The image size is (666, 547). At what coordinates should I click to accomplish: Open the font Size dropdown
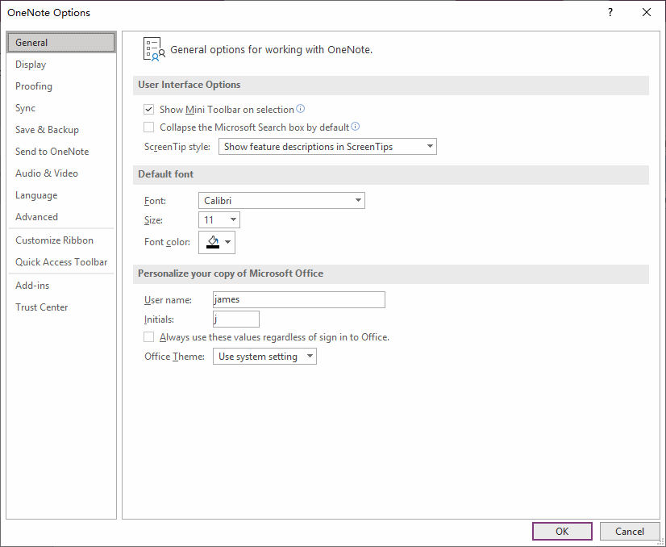(219, 219)
